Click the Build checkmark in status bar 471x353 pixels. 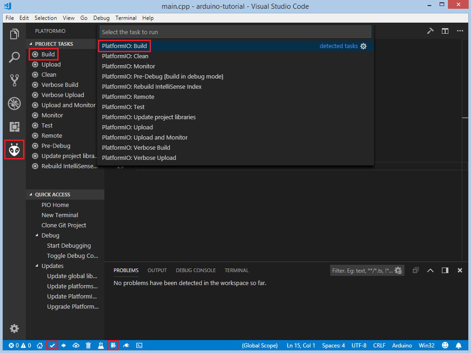coord(52,346)
